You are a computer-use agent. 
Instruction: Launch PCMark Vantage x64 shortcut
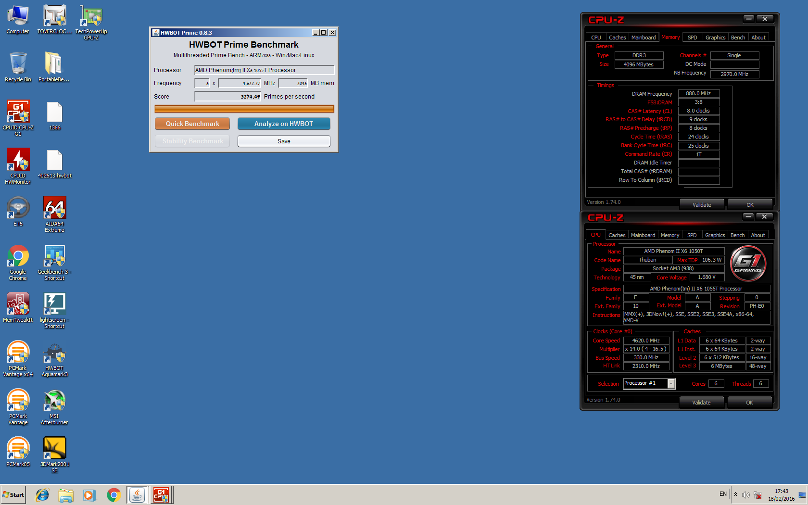18,359
